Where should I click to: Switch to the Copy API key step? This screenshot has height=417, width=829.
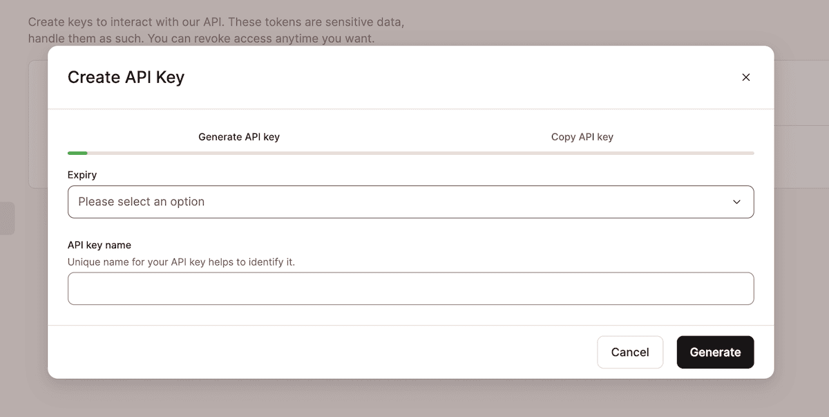click(x=582, y=137)
